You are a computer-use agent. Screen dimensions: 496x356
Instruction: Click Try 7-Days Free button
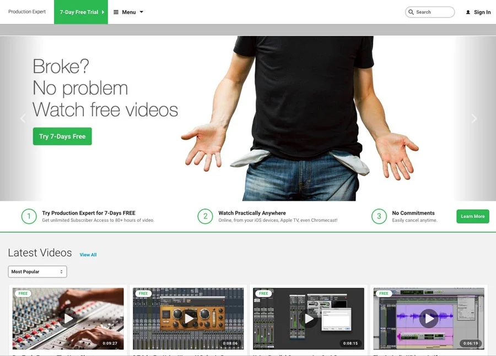pyautogui.click(x=62, y=136)
